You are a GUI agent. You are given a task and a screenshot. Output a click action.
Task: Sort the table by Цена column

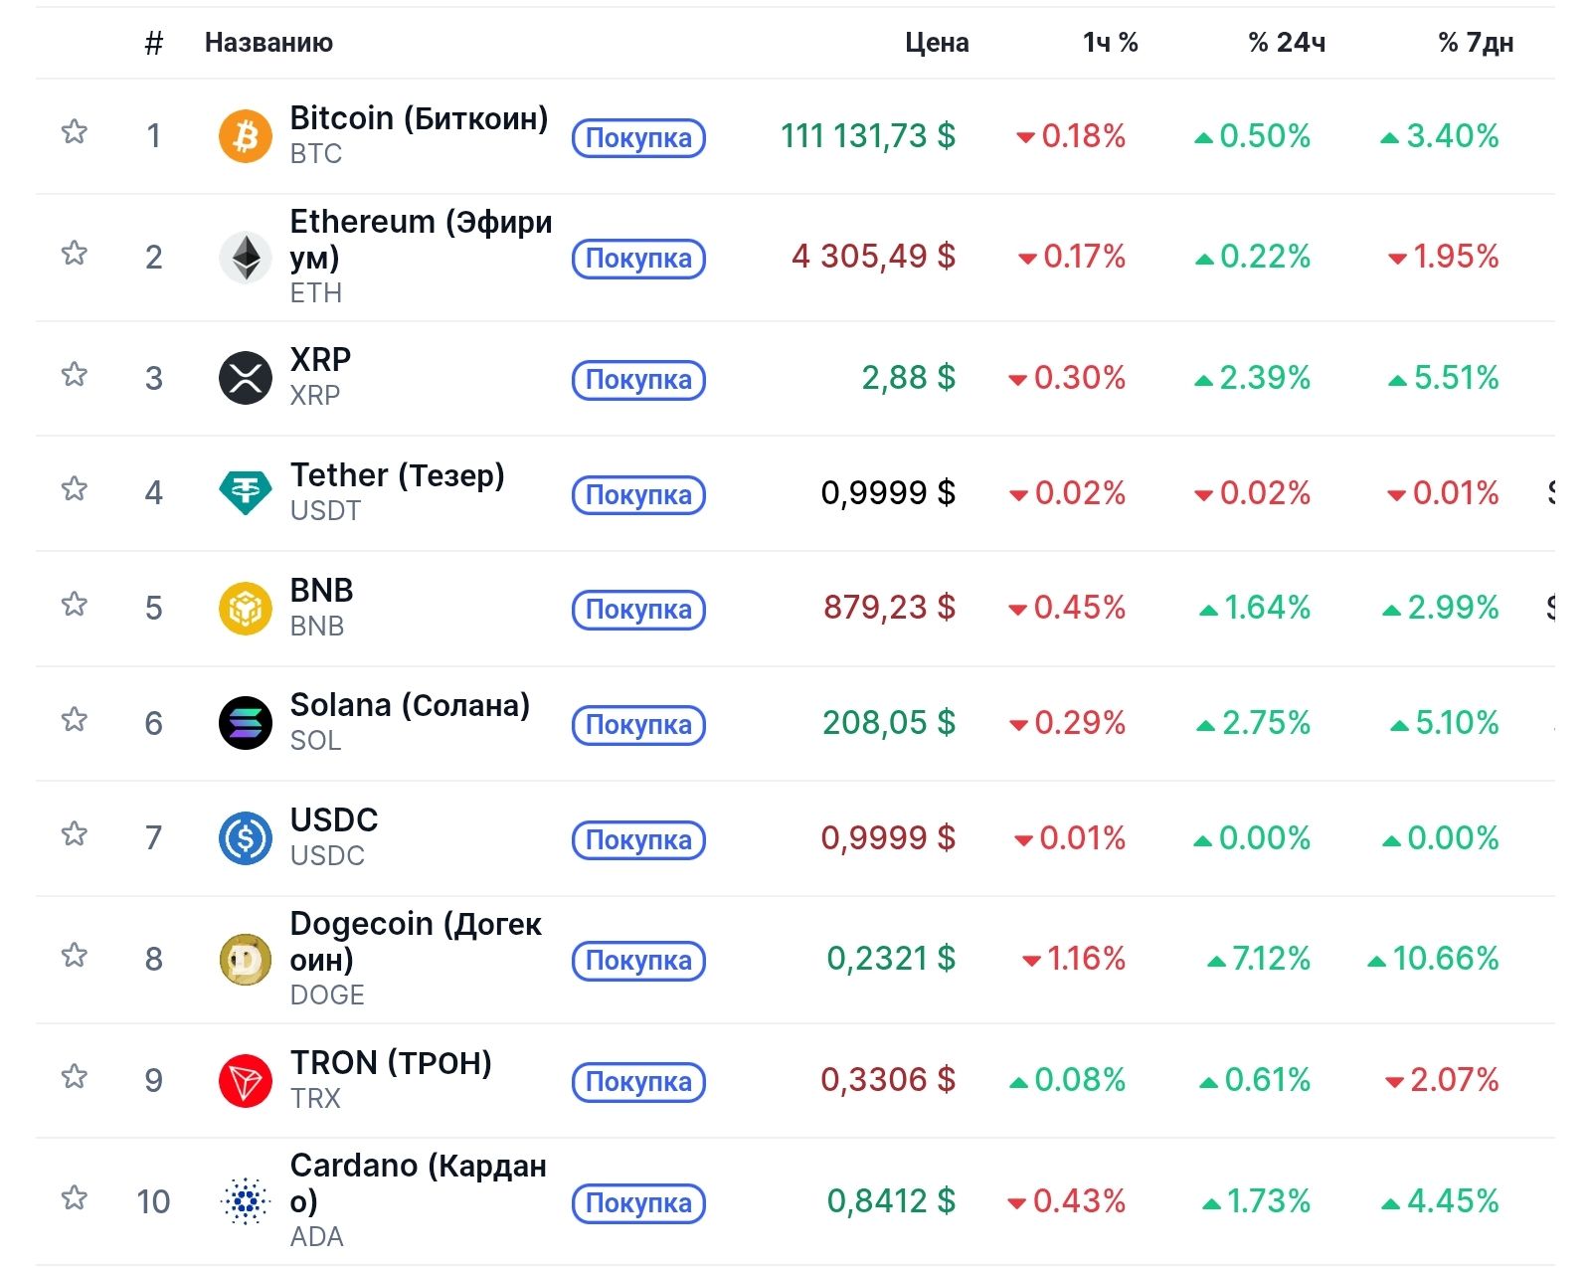[x=936, y=43]
